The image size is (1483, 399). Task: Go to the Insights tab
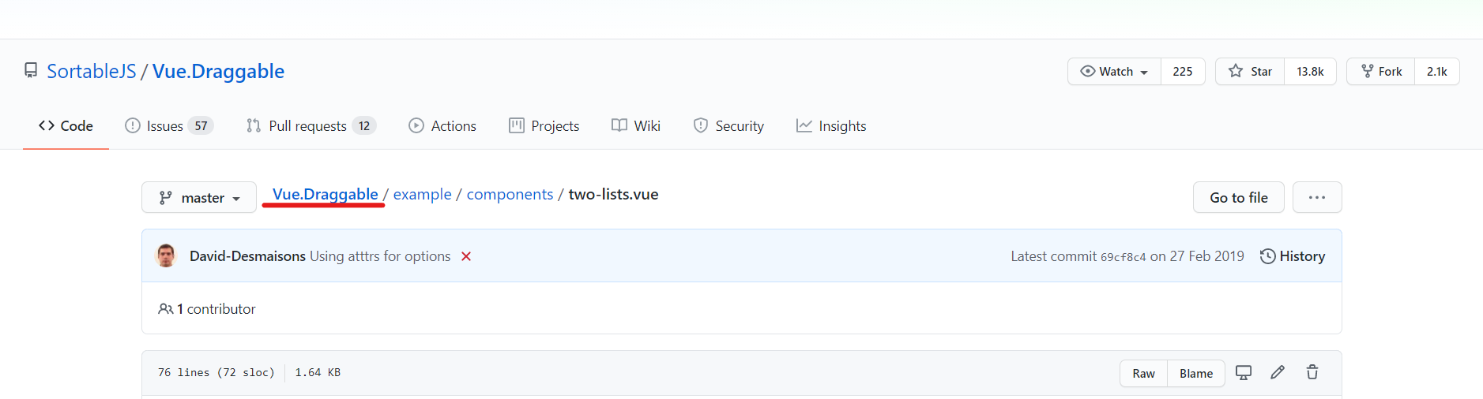pos(831,126)
